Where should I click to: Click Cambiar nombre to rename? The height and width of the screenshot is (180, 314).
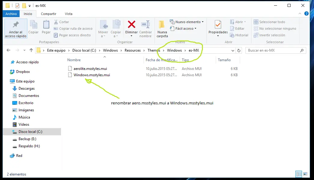[x=145, y=28]
